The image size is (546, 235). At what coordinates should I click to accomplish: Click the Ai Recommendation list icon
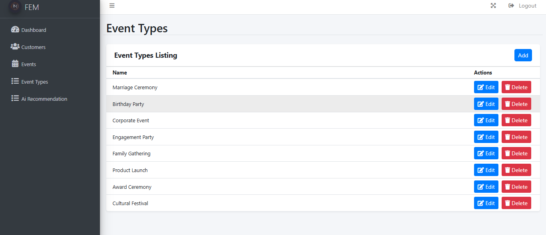(15, 98)
